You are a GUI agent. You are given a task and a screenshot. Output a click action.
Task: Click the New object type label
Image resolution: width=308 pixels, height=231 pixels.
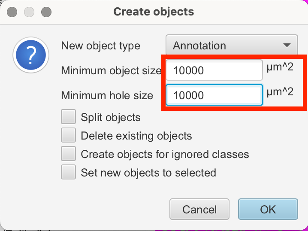pos(101,46)
